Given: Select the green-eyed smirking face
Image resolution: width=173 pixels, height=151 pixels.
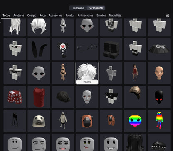Looking at the screenshot, I should coord(87,142).
